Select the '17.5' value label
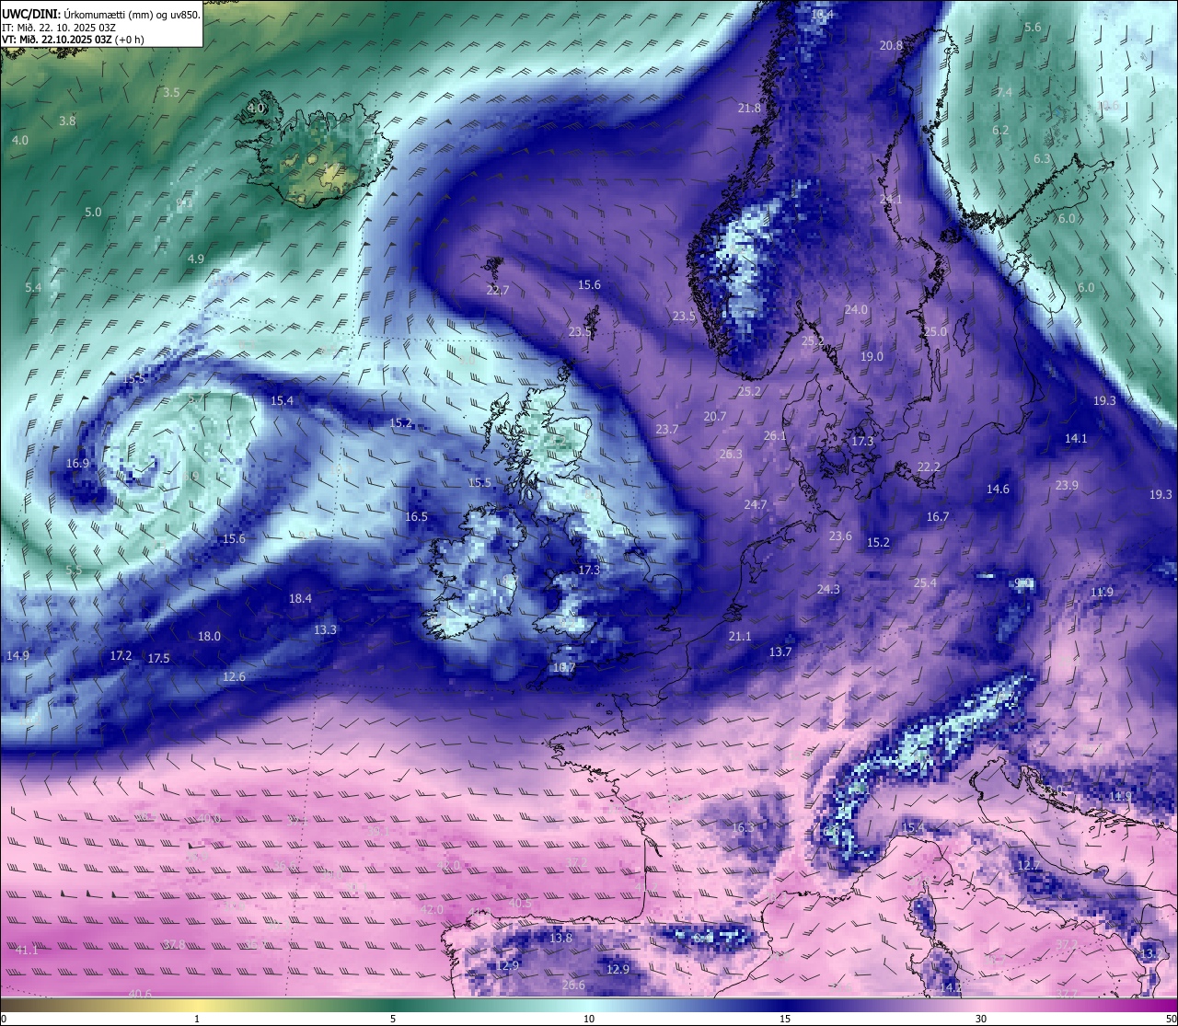 click(x=158, y=658)
